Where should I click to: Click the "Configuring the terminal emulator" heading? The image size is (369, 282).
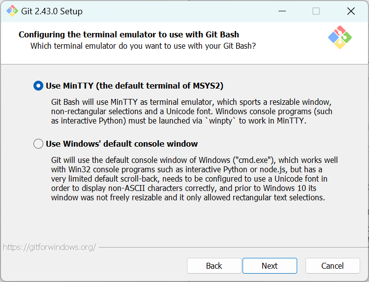(x=129, y=34)
